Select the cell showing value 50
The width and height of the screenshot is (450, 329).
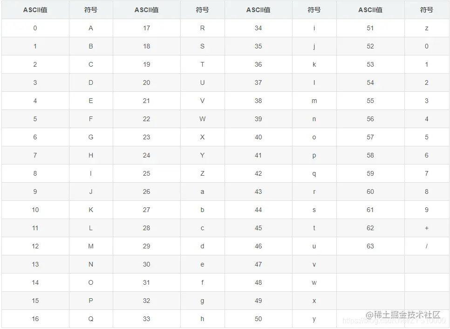[x=258, y=319]
